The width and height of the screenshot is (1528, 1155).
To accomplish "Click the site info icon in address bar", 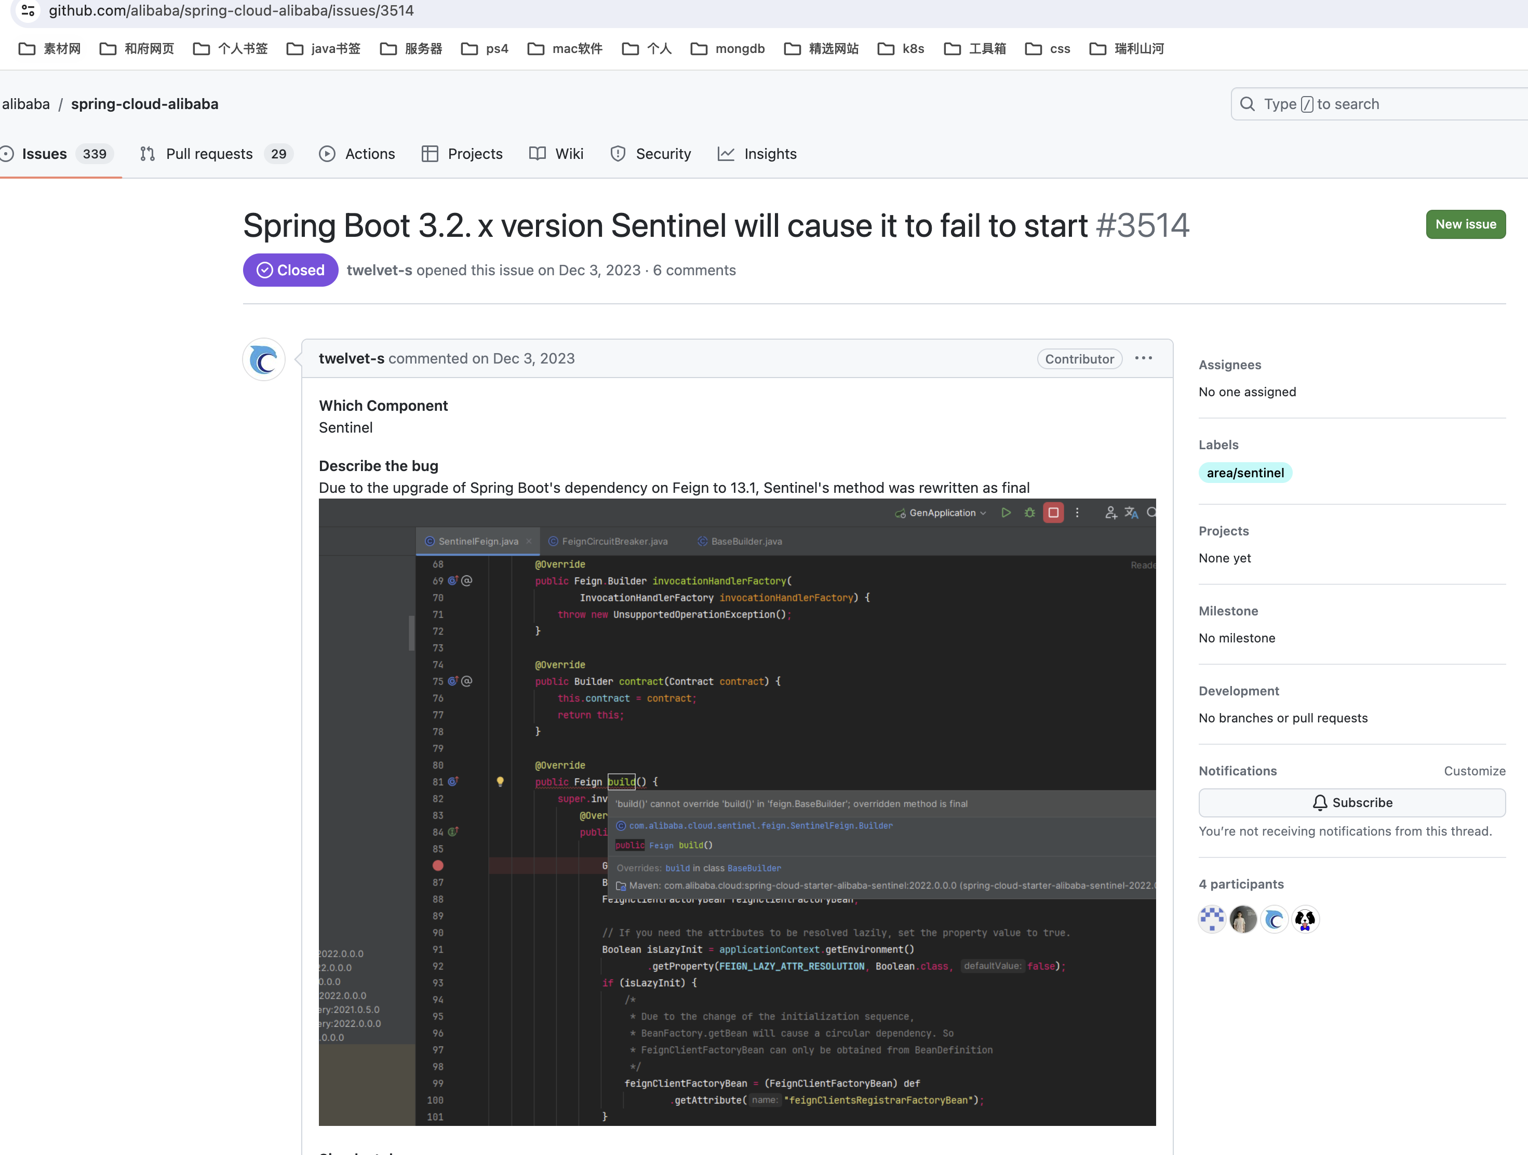I will pyautogui.click(x=28, y=10).
